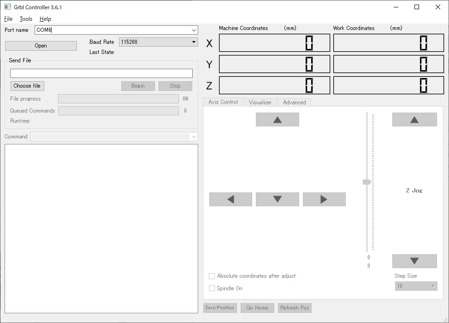Click the large status log text area
Viewport: 449px width, 323px height.
click(101, 229)
